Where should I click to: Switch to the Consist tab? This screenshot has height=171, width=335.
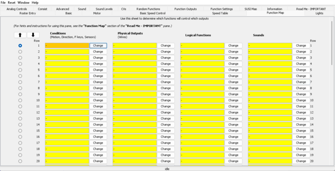tap(43, 9)
